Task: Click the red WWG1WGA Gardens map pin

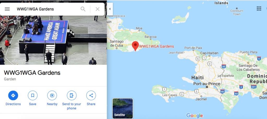Action: point(135,46)
